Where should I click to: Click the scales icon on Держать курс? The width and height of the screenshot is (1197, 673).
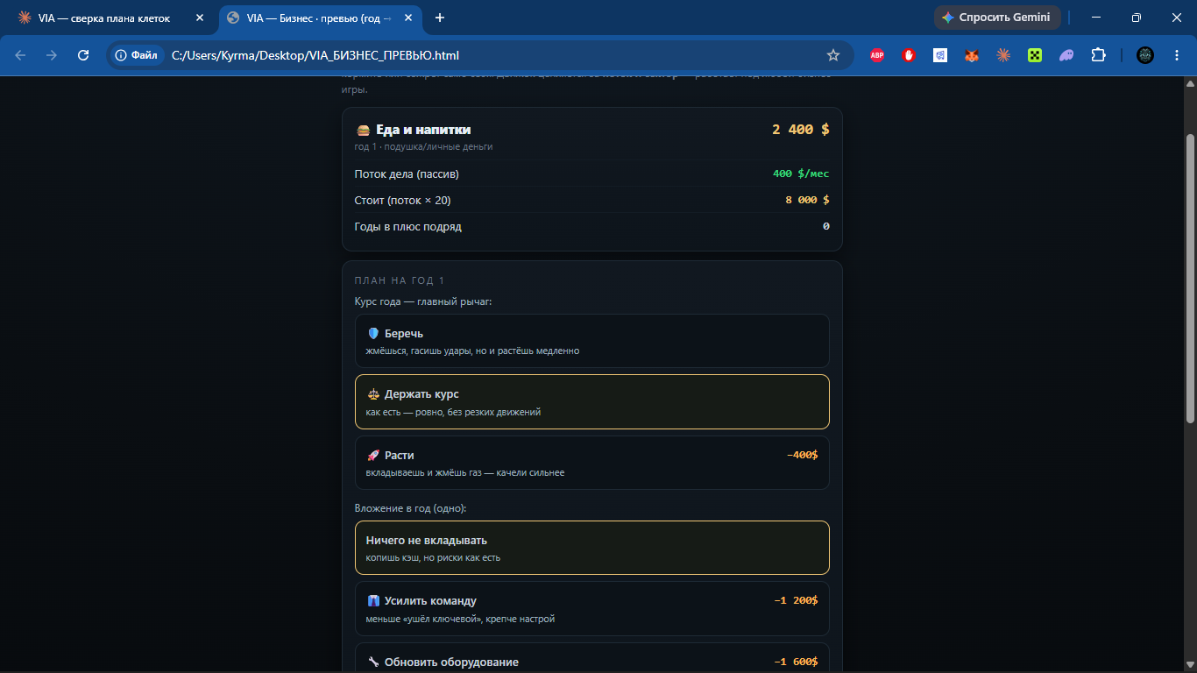coord(373,394)
